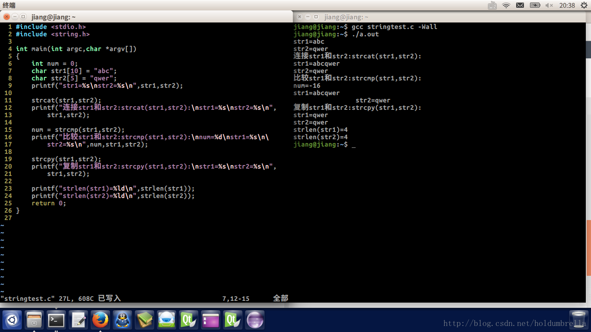Click 'num = strcmp(str1,str2);' on line 15

click(x=78, y=130)
